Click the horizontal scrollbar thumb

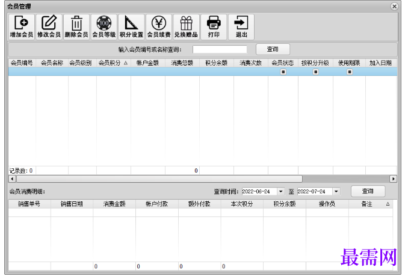coord(159,179)
